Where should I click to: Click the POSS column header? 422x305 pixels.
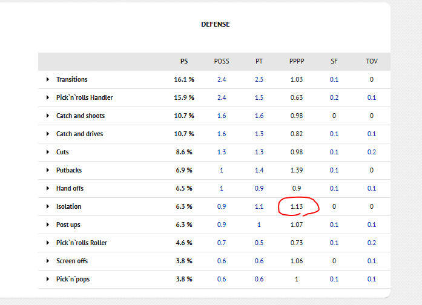point(222,61)
